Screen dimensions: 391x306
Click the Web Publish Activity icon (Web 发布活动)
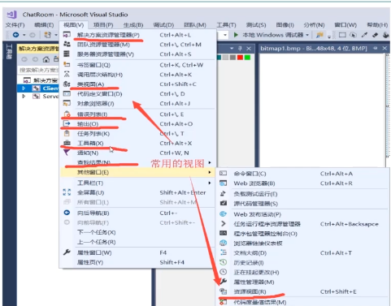[x=223, y=213]
